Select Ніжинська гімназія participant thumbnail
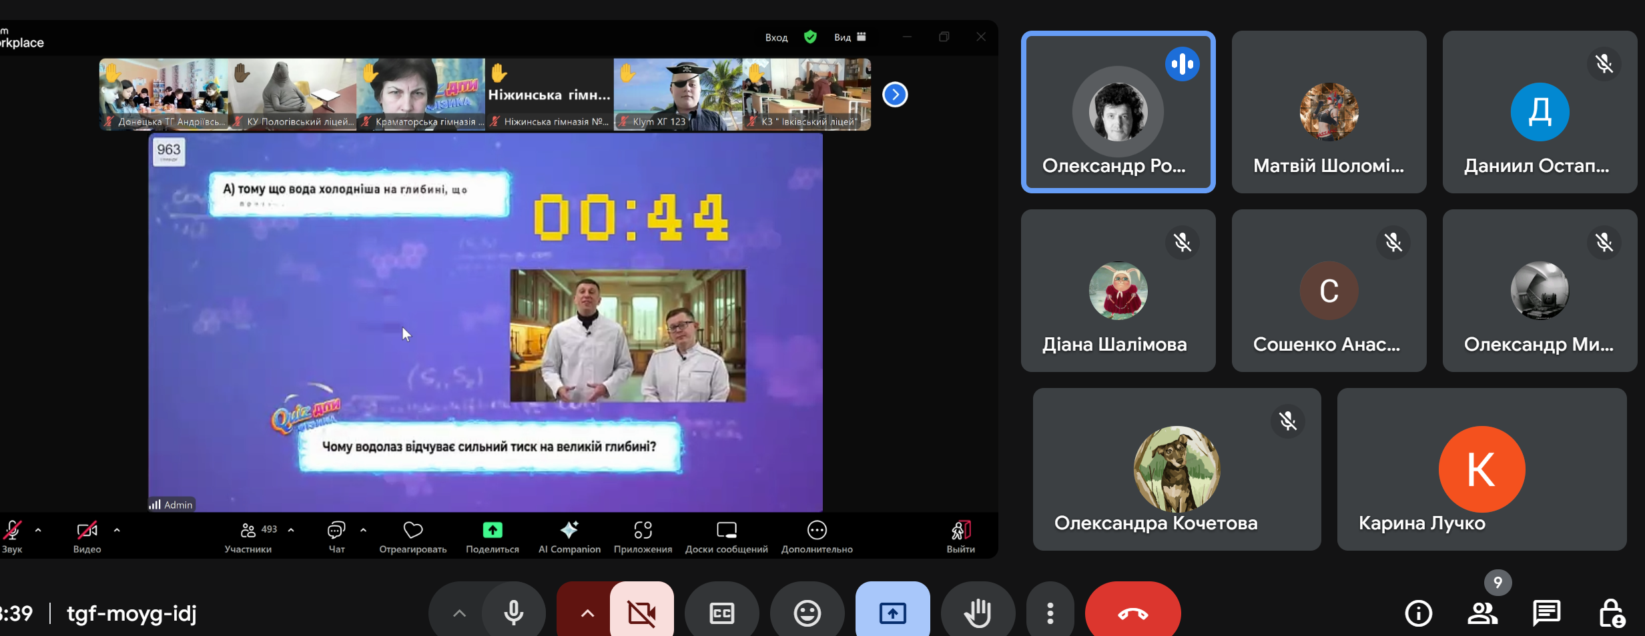This screenshot has height=636, width=1645. click(549, 94)
